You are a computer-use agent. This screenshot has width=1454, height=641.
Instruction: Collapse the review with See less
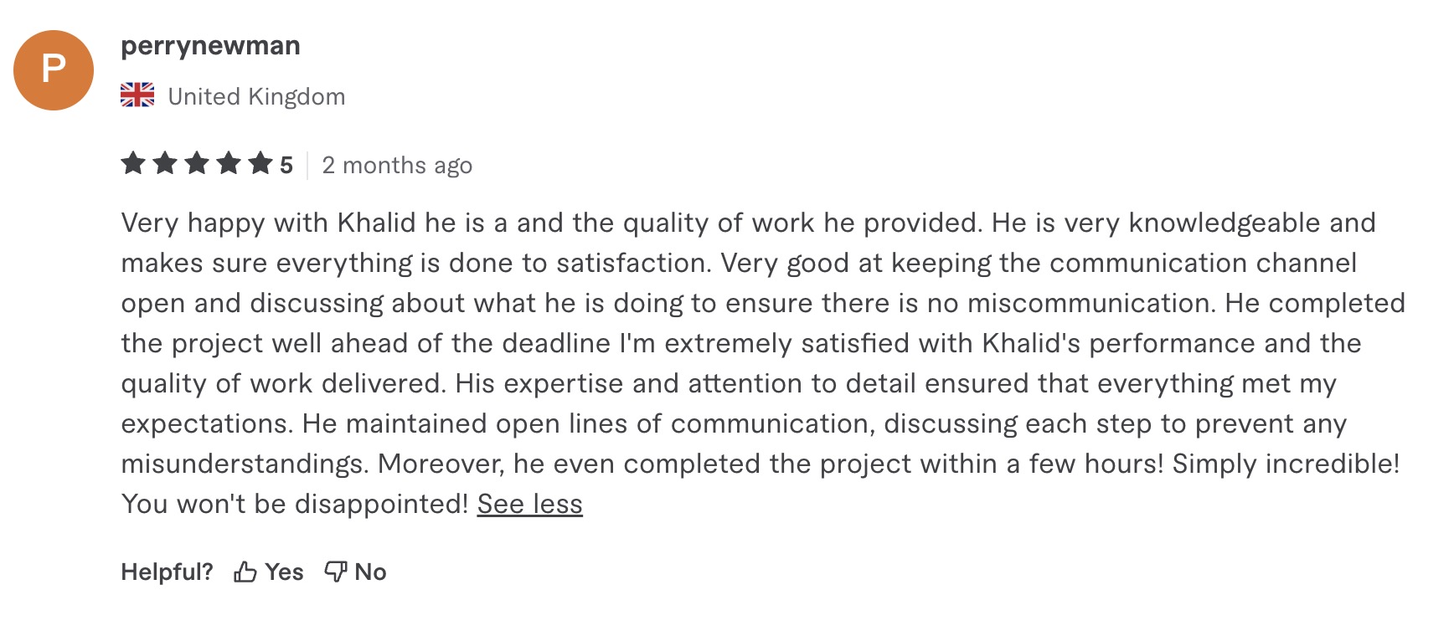pos(530,504)
